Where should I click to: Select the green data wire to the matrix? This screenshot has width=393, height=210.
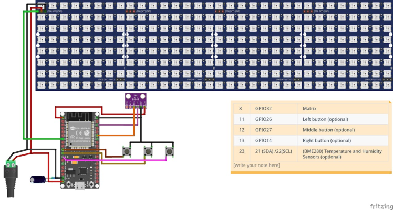24,75
